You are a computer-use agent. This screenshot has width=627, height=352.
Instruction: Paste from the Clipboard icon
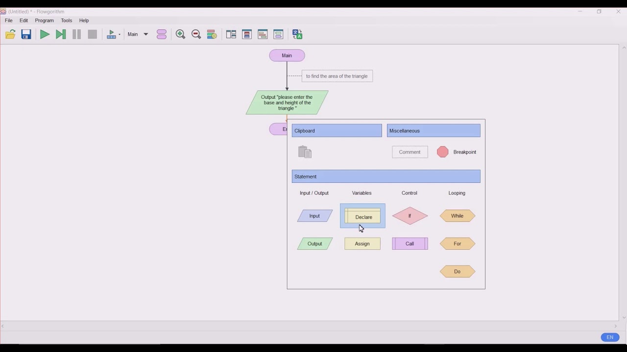point(305,152)
